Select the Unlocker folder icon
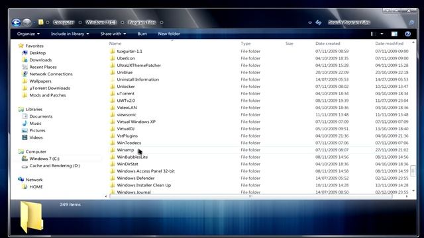 pyautogui.click(x=113, y=87)
